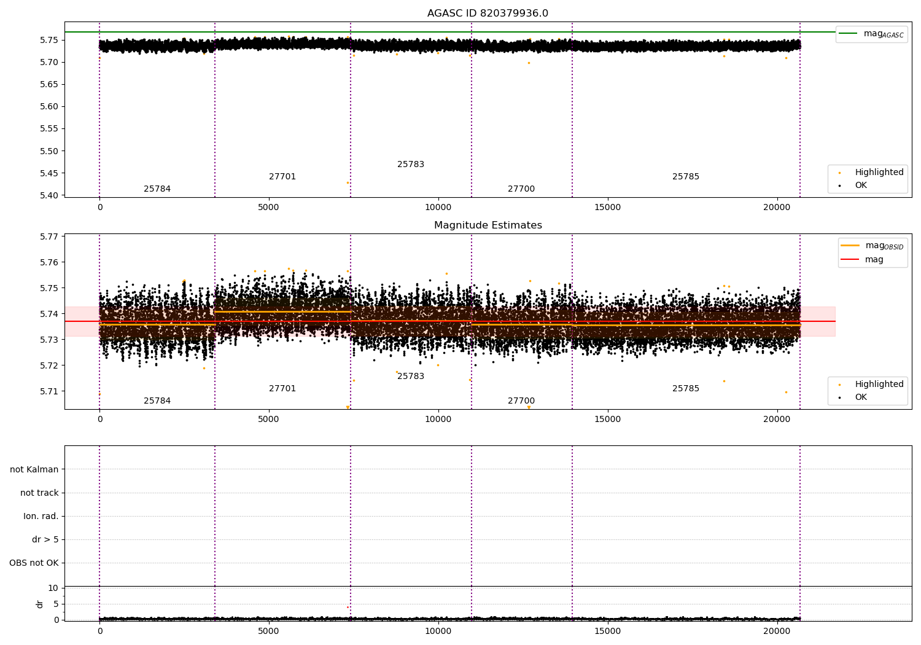
Task: Click the 5.65 y-axis tick label
Action: click(x=49, y=84)
